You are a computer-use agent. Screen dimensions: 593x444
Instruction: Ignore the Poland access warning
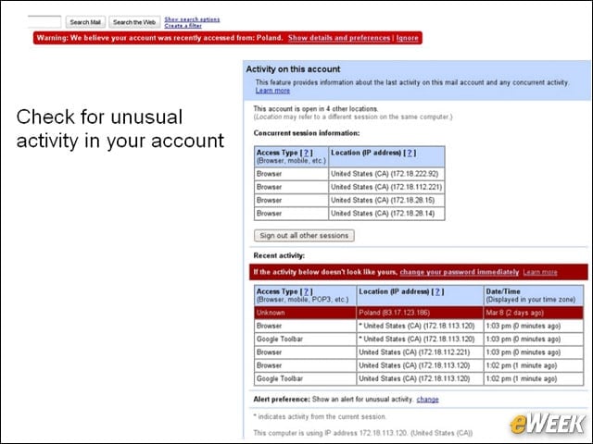pyautogui.click(x=408, y=38)
